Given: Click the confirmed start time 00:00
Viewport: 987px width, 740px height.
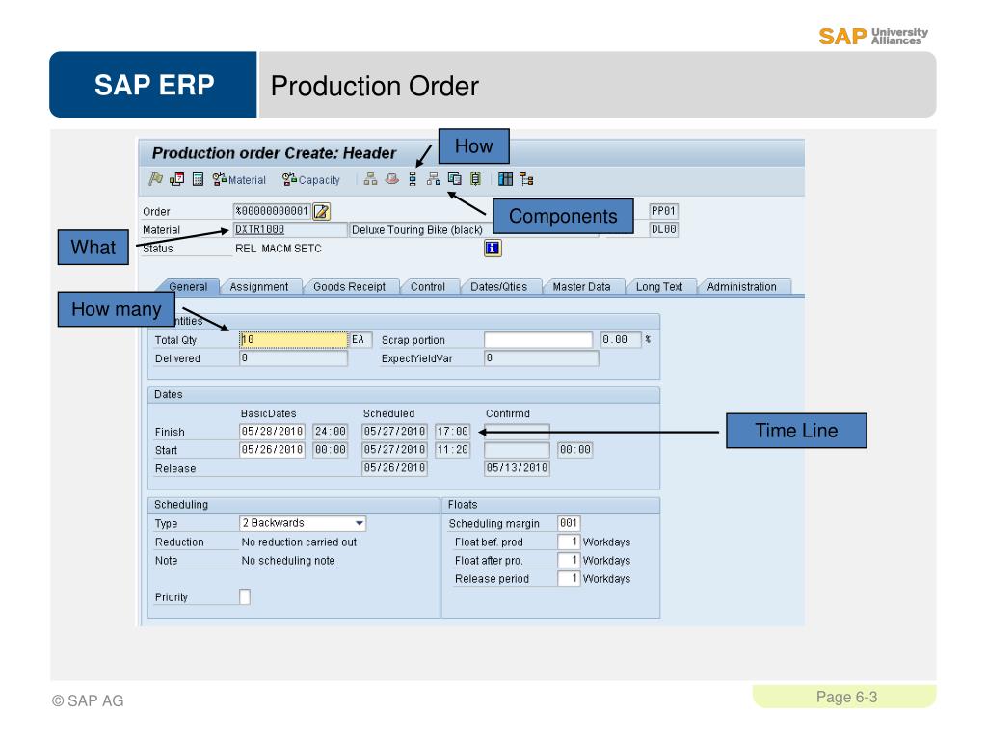Looking at the screenshot, I should 575,450.
